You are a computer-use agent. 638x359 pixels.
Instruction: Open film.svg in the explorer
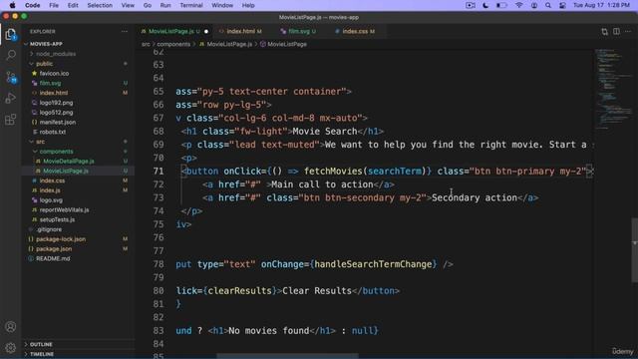50,83
